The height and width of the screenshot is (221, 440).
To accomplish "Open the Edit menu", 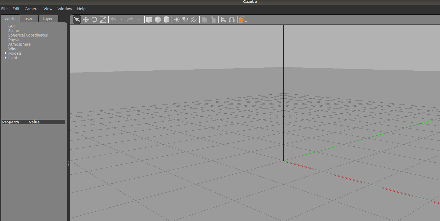I will coord(16,9).
